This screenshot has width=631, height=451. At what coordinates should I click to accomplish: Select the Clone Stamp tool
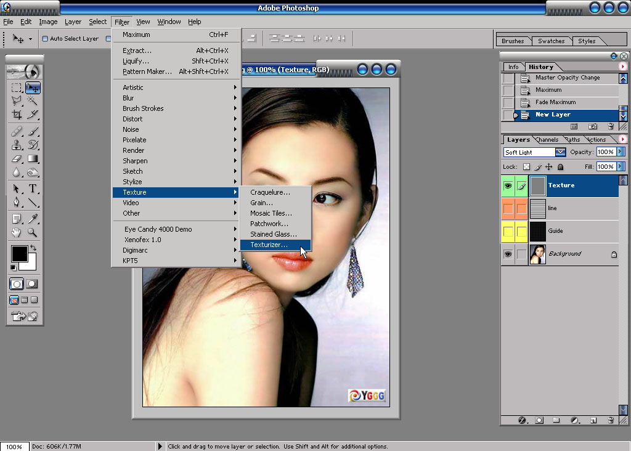tap(17, 145)
